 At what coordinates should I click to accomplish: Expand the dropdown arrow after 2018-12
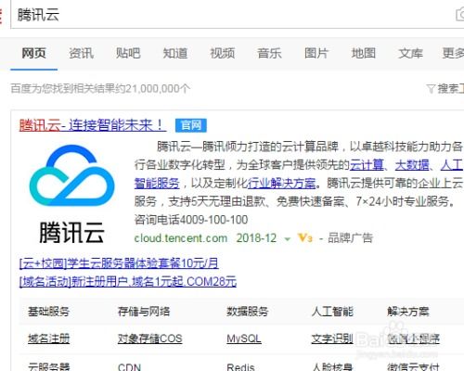[288, 239]
